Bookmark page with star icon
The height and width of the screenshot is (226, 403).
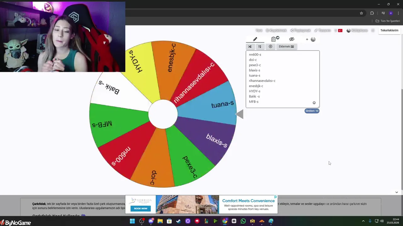click(x=361, y=13)
